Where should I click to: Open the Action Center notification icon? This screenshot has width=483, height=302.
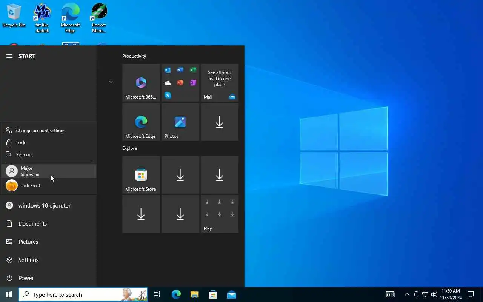coord(471,294)
